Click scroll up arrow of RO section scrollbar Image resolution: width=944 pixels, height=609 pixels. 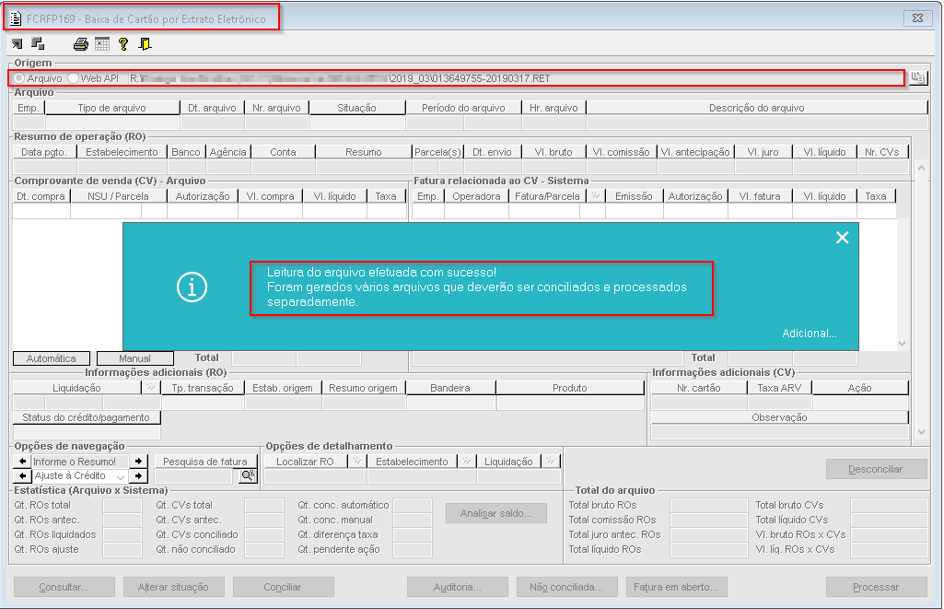[x=921, y=168]
